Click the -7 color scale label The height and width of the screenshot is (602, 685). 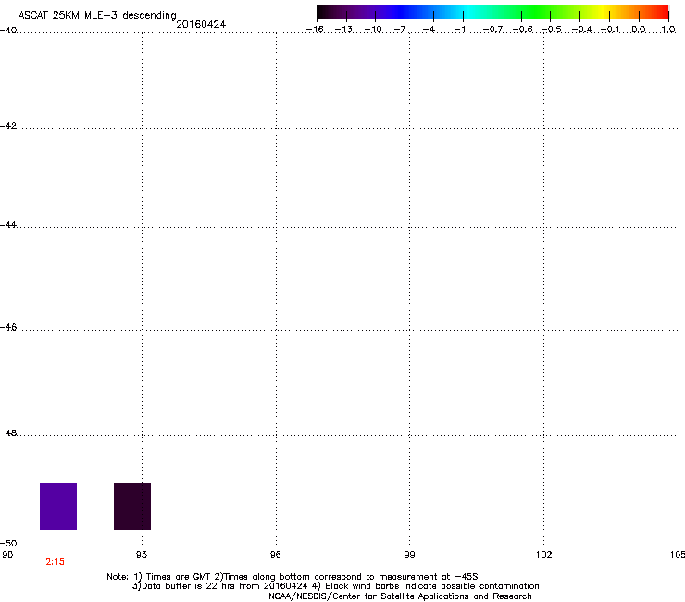400,30
